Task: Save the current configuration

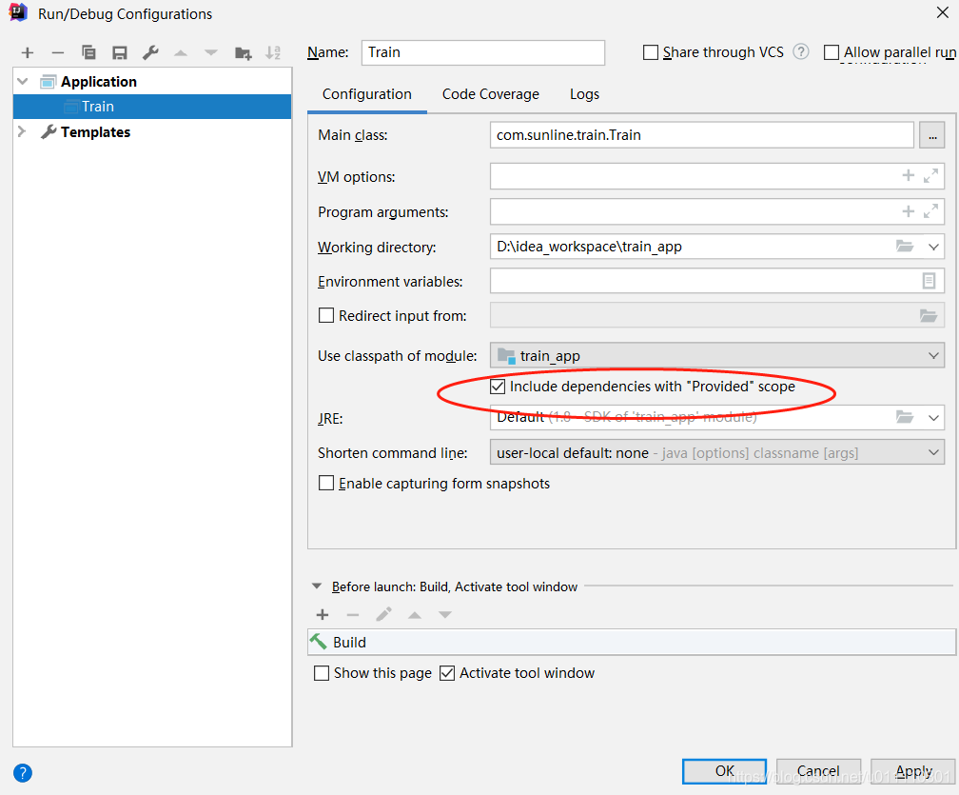Action: click(120, 52)
